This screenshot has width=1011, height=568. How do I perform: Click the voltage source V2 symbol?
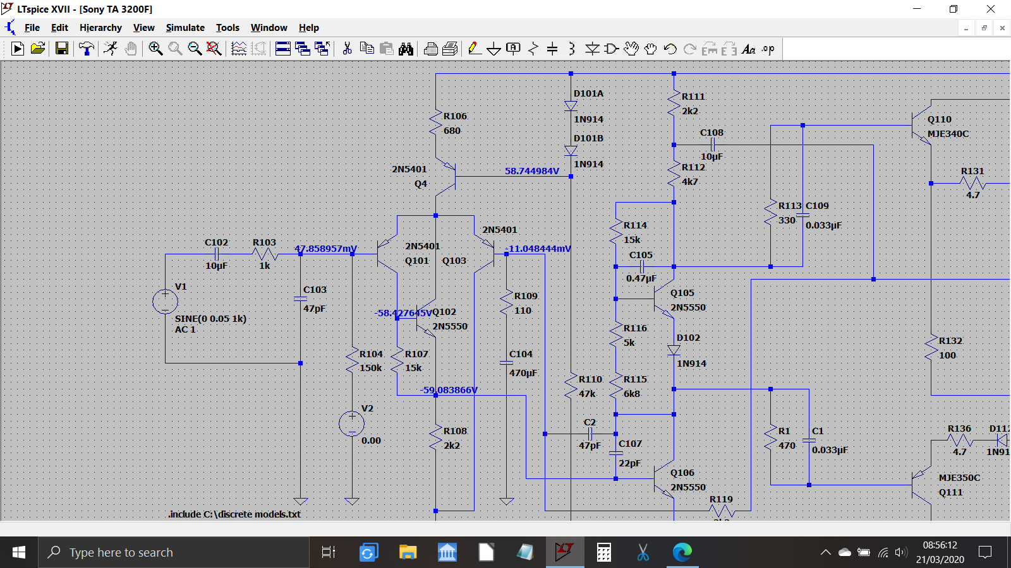tap(351, 423)
